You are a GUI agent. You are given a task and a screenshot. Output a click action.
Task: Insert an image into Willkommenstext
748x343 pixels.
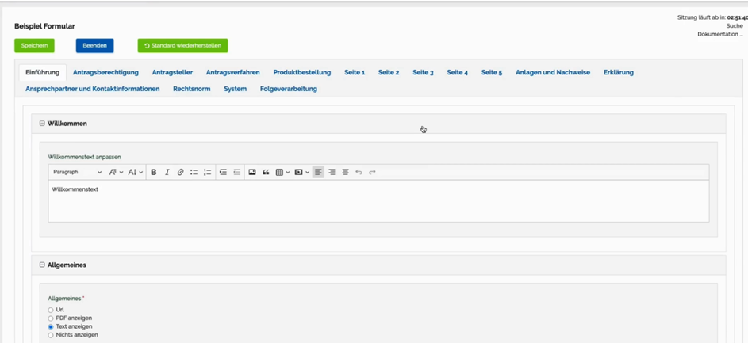[252, 172]
